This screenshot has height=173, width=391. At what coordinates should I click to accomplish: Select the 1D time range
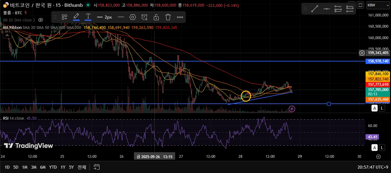click(7, 167)
